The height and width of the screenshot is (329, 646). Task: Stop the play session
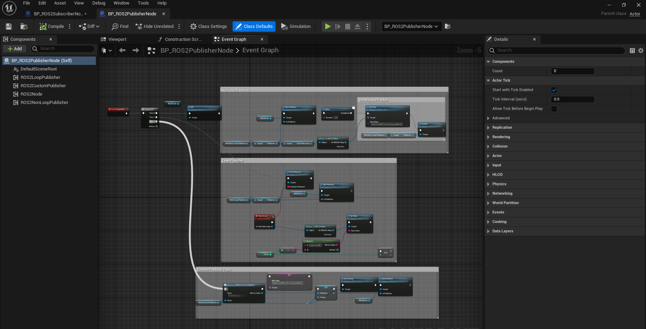point(348,27)
